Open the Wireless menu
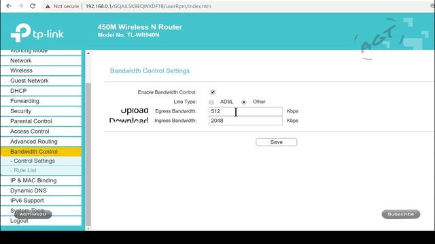 pos(41,70)
